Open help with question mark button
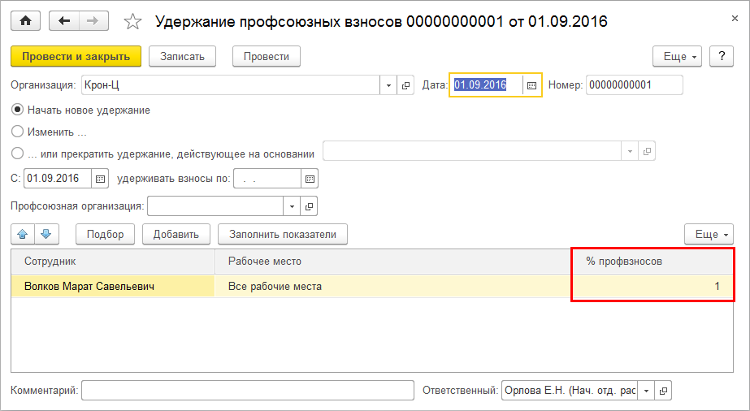 tap(722, 56)
